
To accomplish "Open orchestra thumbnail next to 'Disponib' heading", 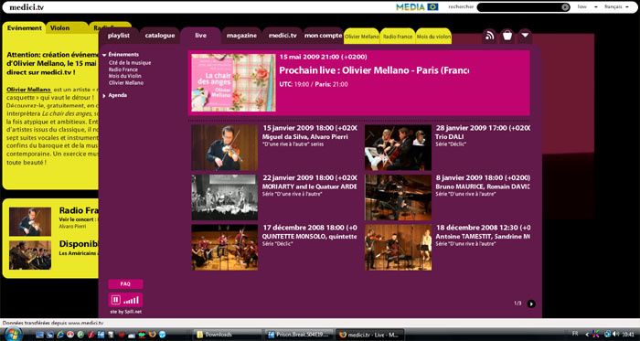I will point(30,255).
